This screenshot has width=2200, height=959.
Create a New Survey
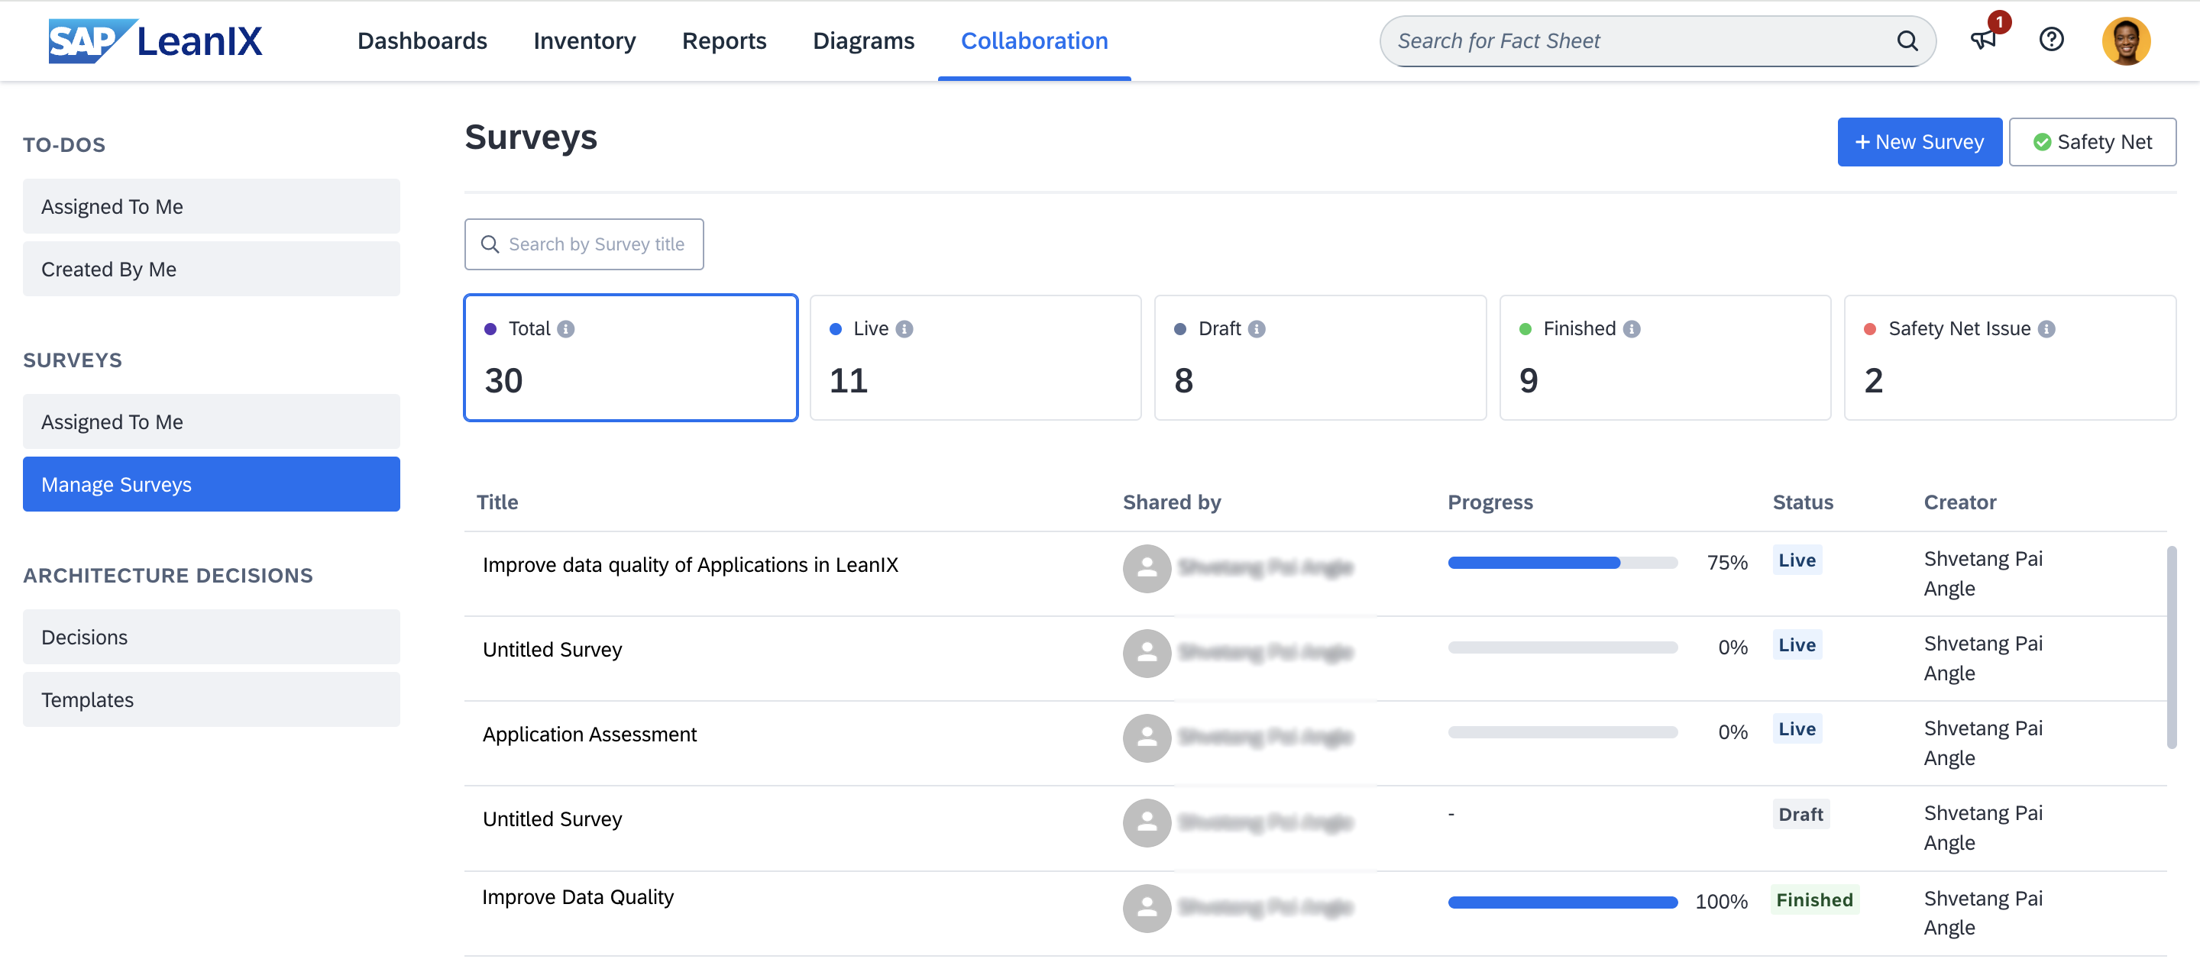tap(1919, 142)
